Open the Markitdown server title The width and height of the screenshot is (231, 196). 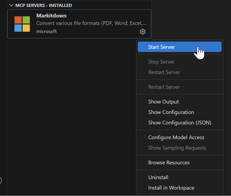click(51, 16)
